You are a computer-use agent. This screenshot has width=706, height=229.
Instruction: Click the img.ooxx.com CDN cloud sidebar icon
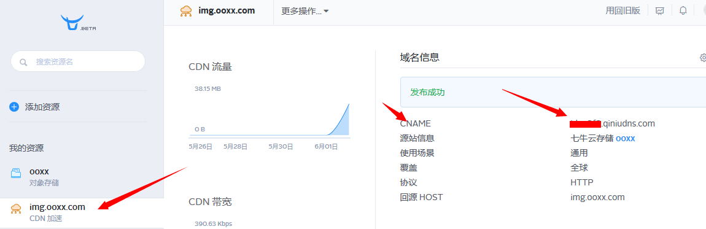pos(16,208)
